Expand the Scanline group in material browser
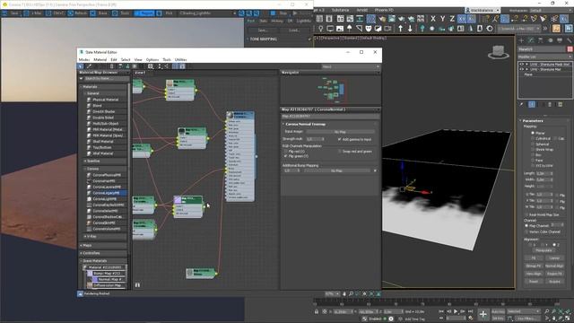Viewport: 574px width, 323px height. (x=85, y=161)
